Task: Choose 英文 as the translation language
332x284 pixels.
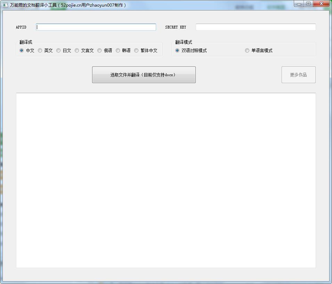Action: click(x=40, y=50)
